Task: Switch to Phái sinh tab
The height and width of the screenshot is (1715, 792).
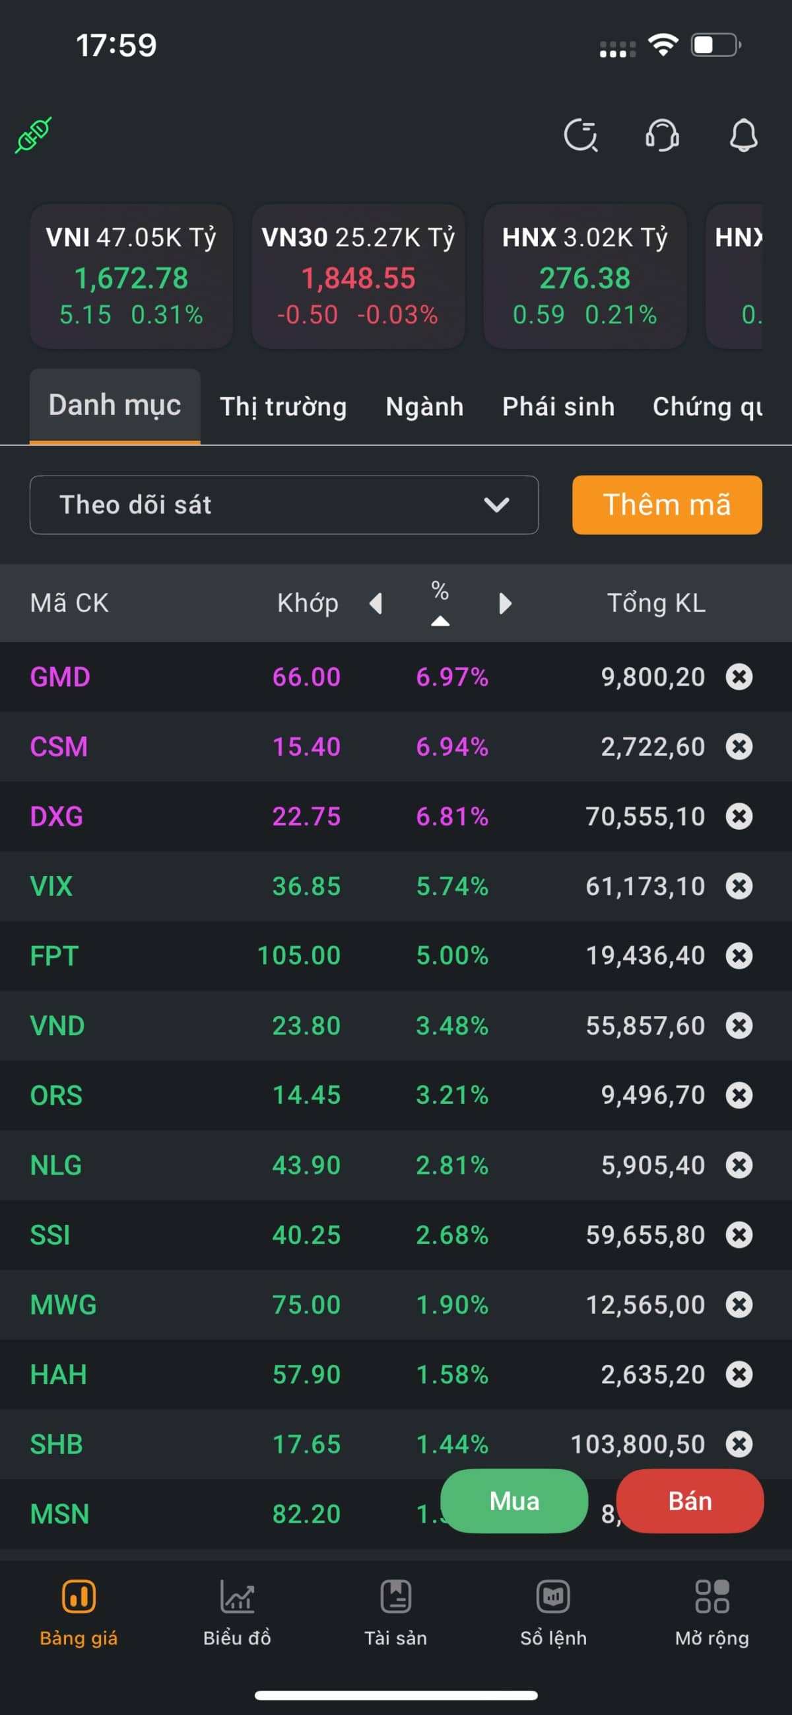Action: pos(558,407)
